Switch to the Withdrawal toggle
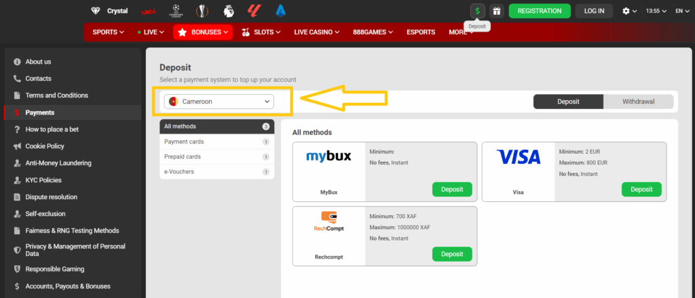 pos(638,102)
